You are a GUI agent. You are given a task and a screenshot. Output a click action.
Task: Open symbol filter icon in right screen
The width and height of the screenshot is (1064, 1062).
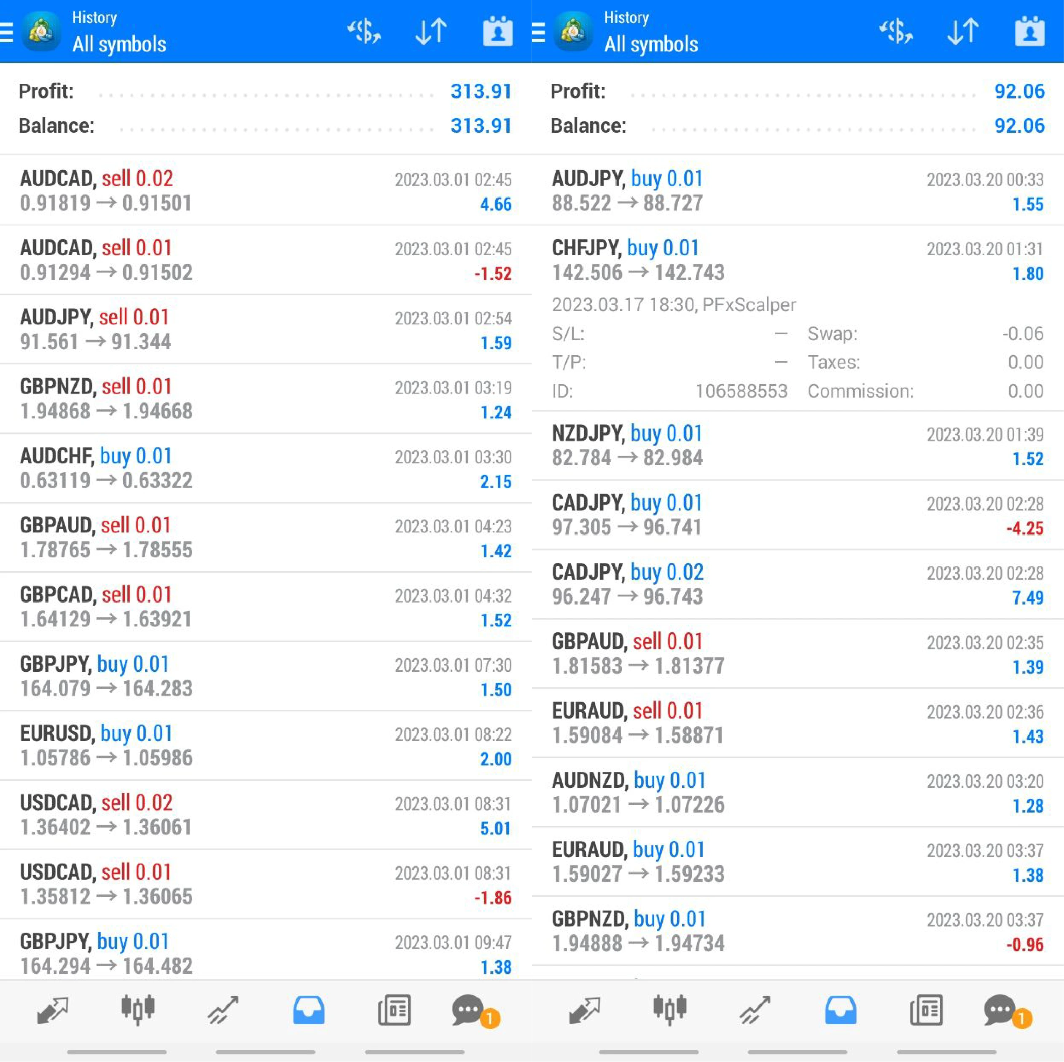pyautogui.click(x=896, y=31)
